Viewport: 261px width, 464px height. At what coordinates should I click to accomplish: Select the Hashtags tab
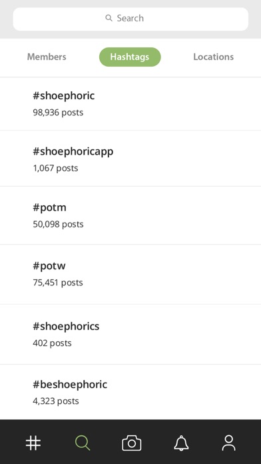tap(130, 57)
